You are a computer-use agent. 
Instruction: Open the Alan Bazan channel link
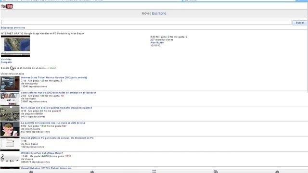click(157, 43)
